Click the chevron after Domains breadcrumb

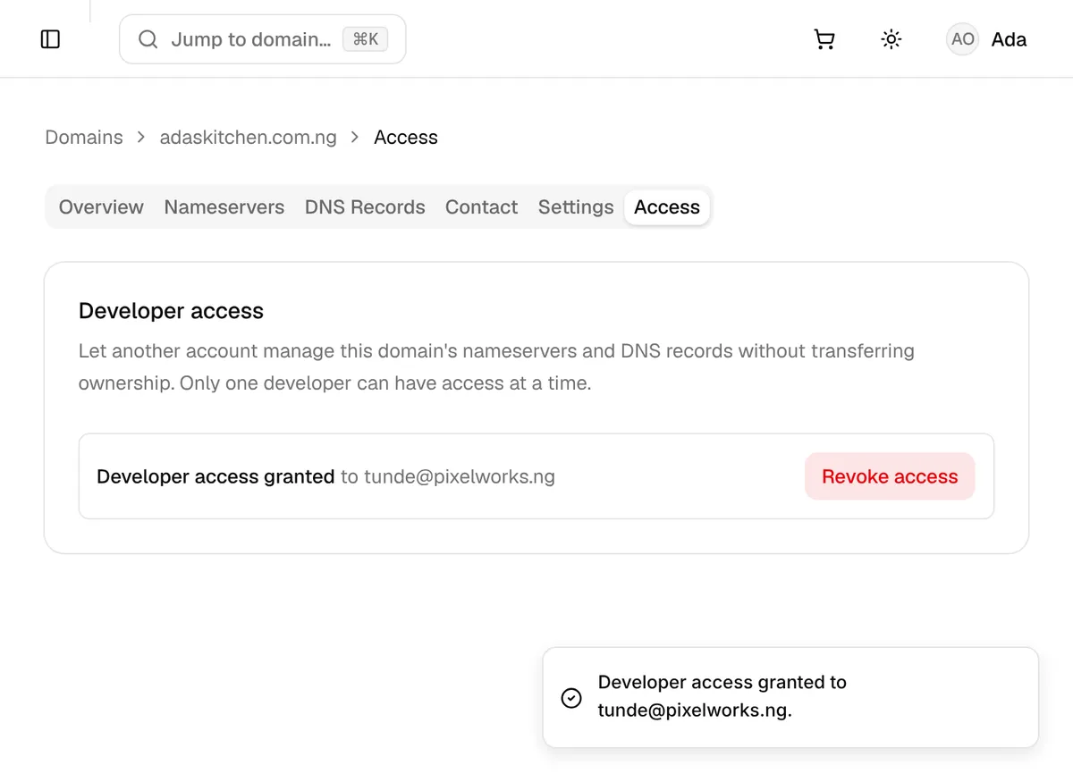click(x=141, y=138)
